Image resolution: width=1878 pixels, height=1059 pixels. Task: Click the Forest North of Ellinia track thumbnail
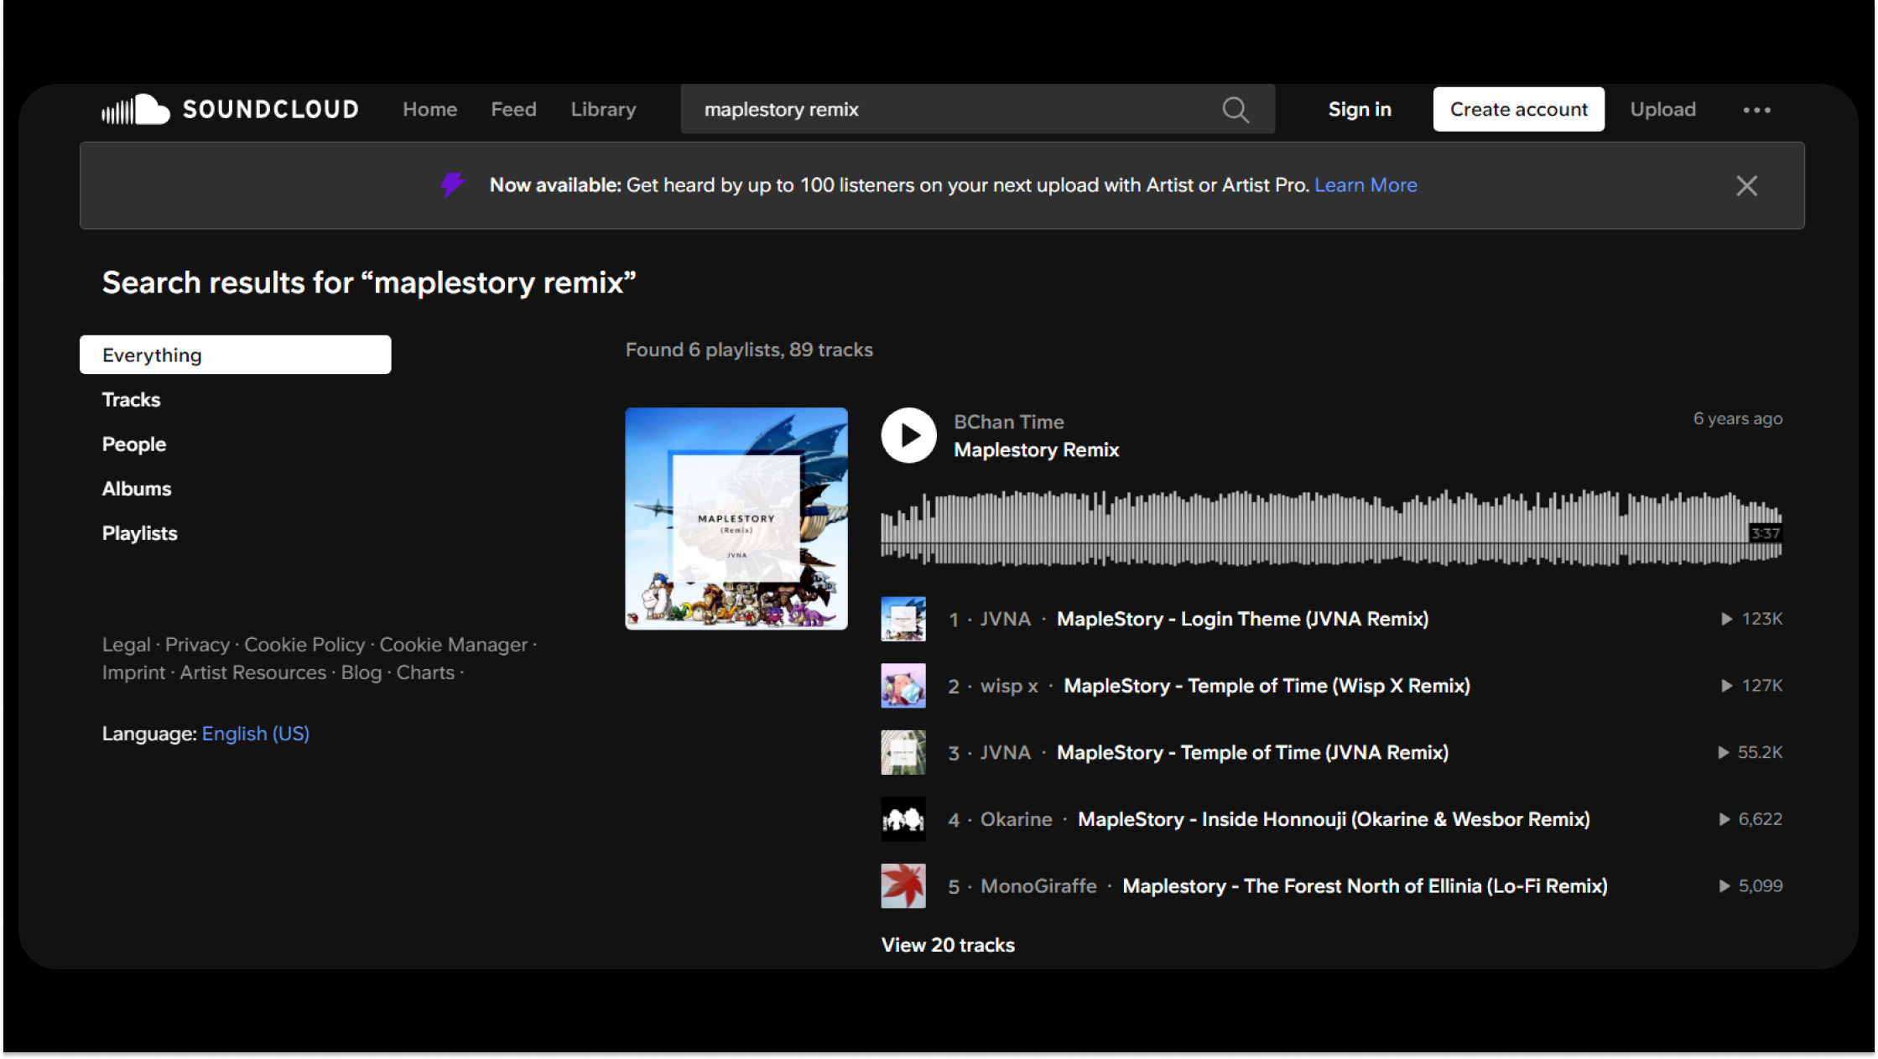903,886
